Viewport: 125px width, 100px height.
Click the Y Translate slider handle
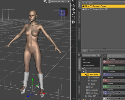(x=114, y=68)
